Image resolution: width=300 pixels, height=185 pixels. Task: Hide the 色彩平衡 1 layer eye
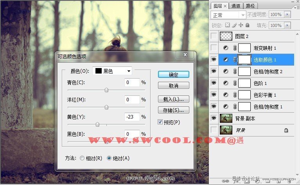(214, 95)
